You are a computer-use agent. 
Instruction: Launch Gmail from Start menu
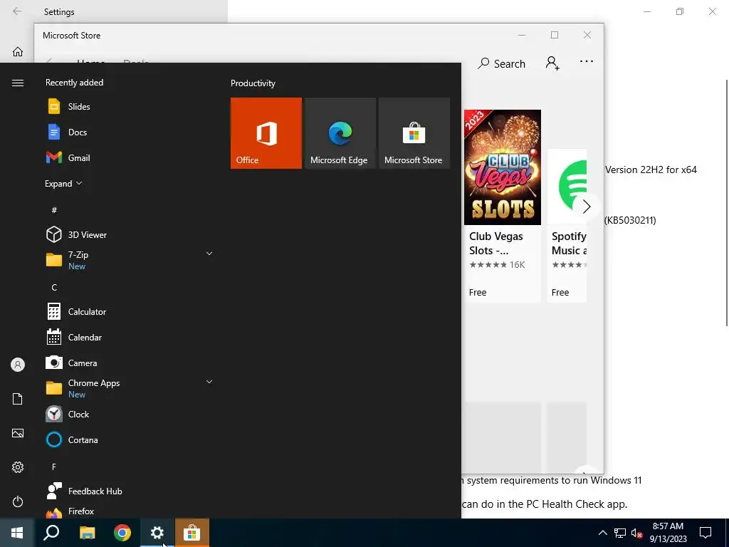coord(130,157)
